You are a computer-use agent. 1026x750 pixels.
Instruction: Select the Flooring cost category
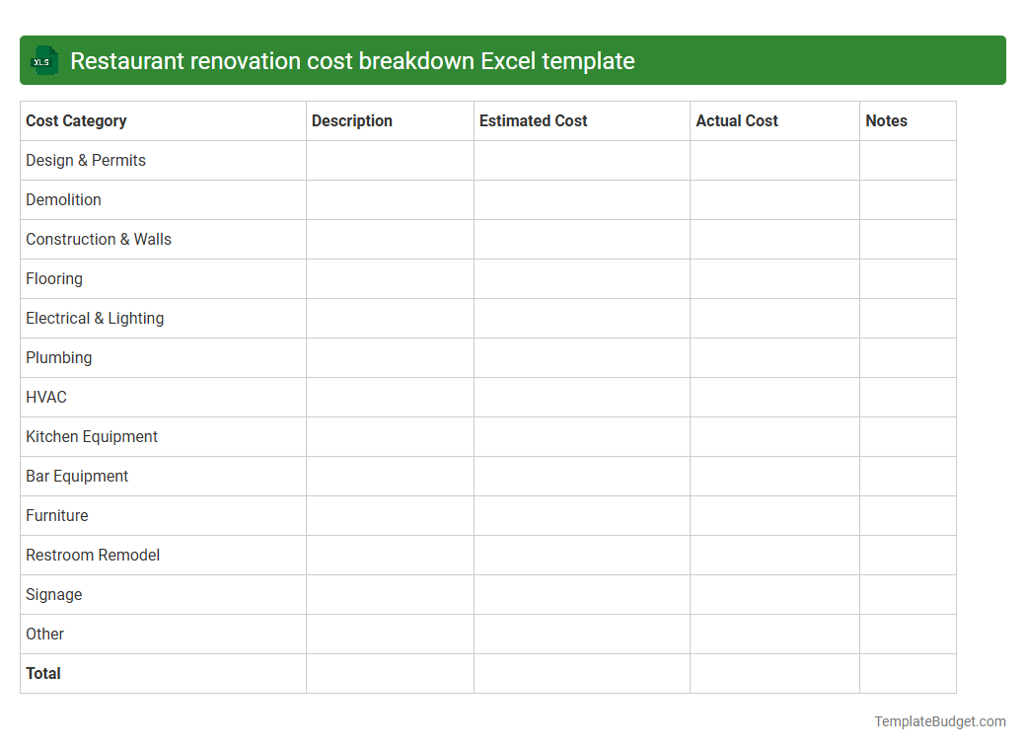coord(54,278)
